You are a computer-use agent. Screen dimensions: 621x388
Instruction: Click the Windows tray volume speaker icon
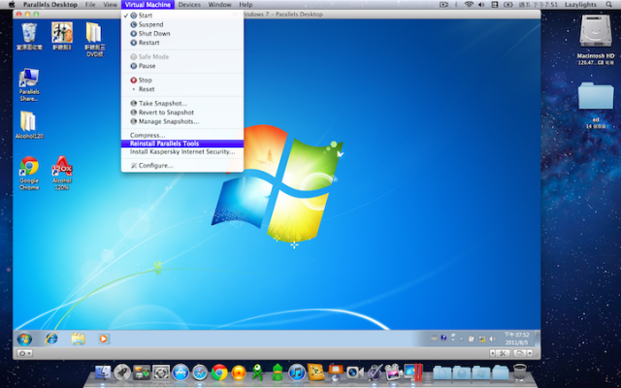click(x=492, y=339)
